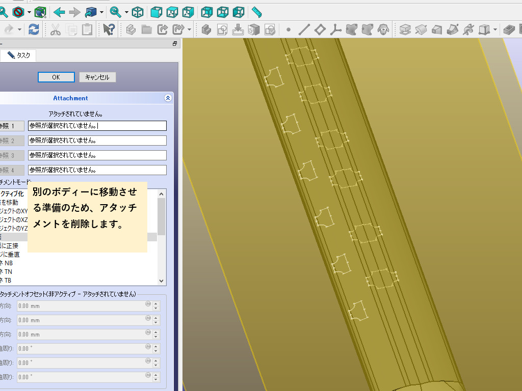Click the Refresh recompute icon

[34, 30]
